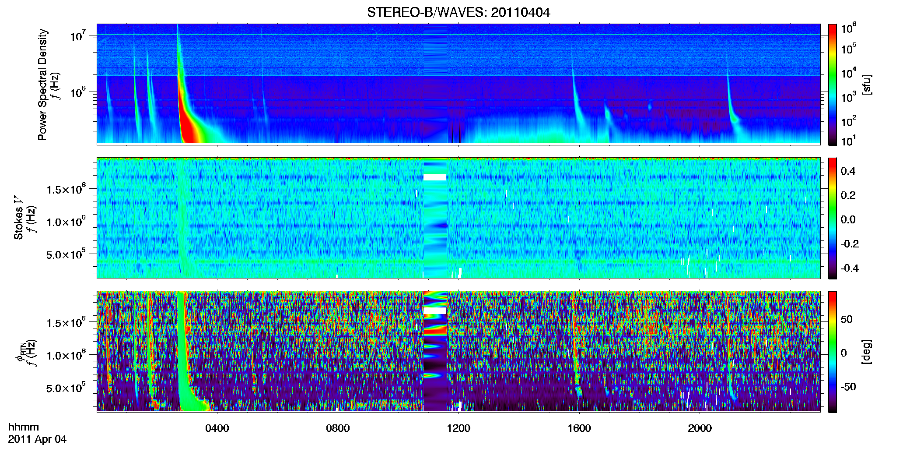The image size is (917, 473).
Task: Click the 1.0×10^6 tick on the φRTN axis
Action: point(66,355)
